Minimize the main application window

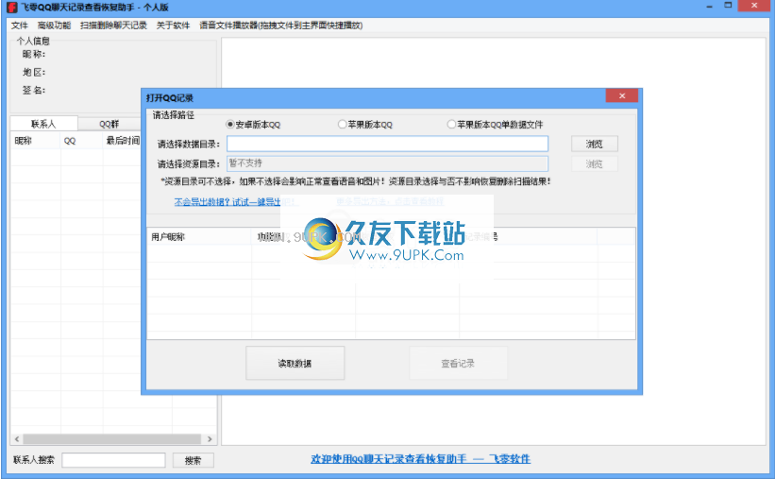coord(709,6)
